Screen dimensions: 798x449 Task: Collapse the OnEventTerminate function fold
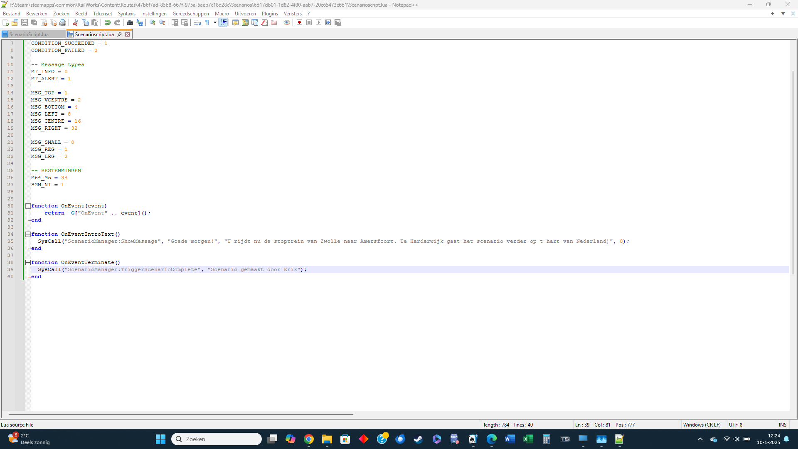pos(28,262)
